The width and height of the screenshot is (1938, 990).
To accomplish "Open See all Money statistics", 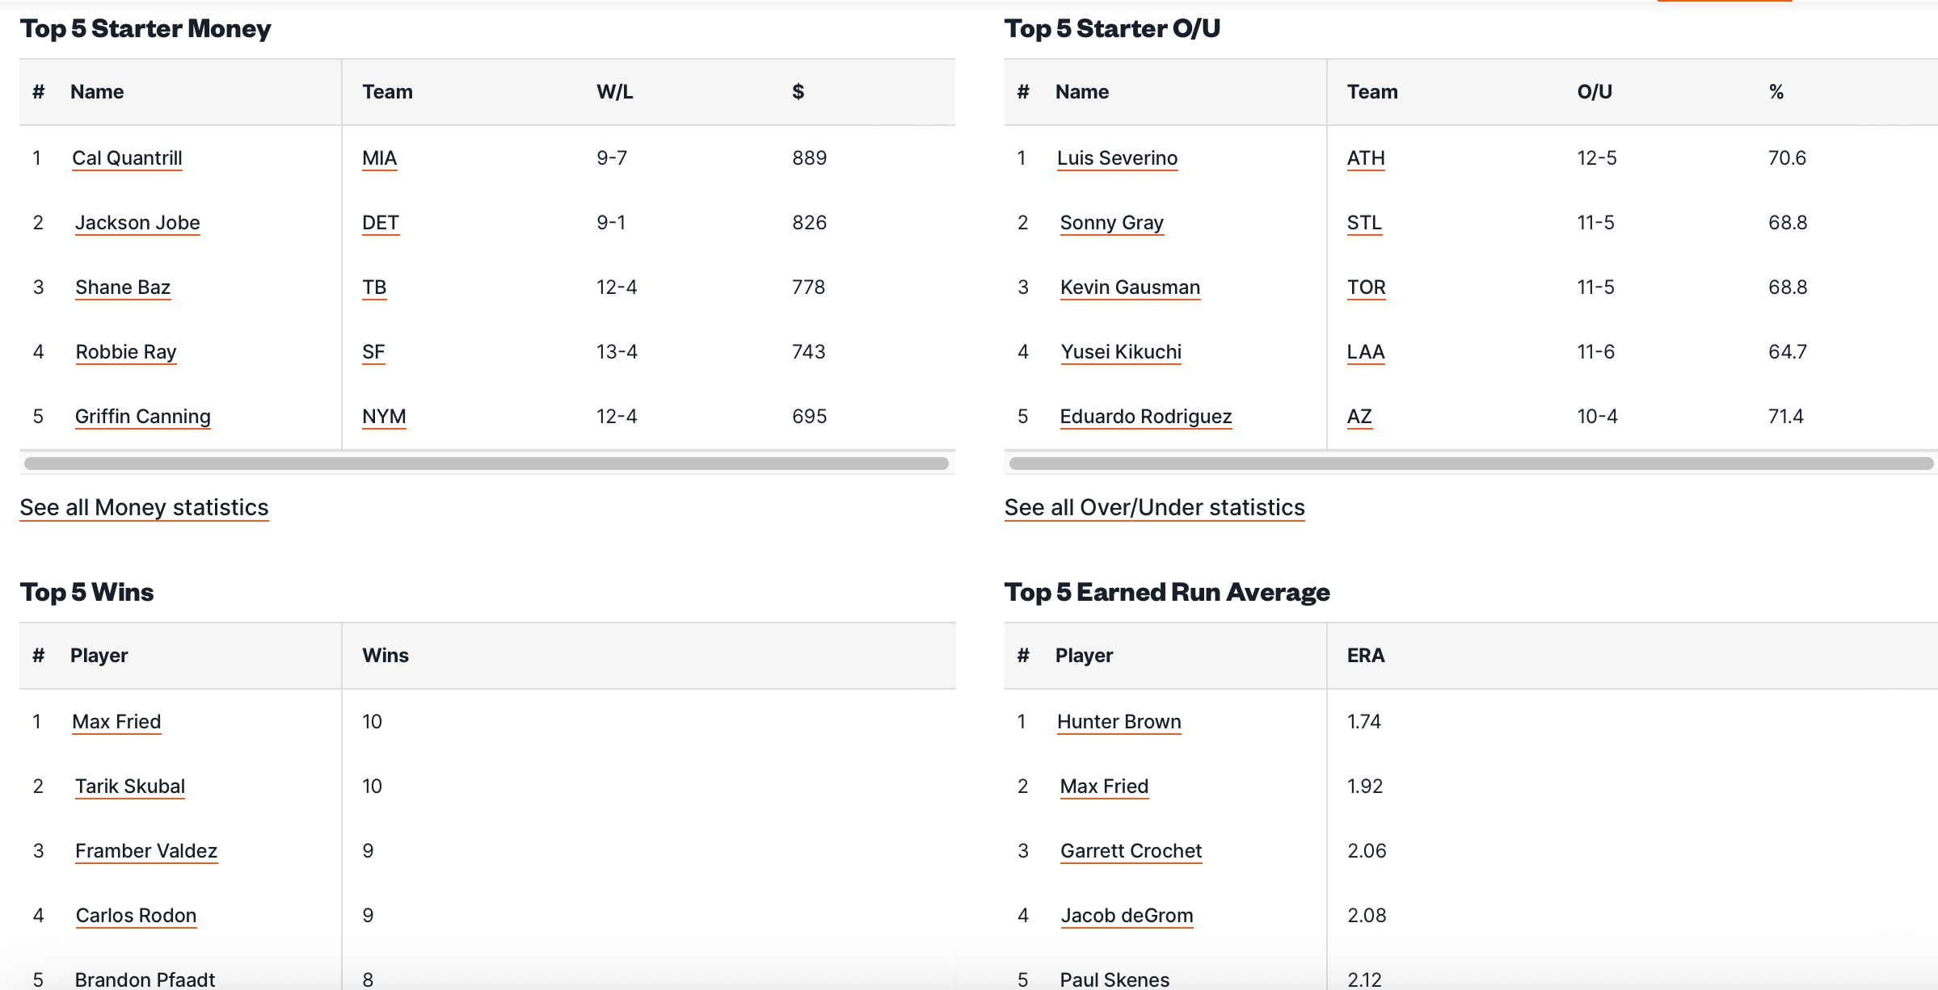I will 144,508.
